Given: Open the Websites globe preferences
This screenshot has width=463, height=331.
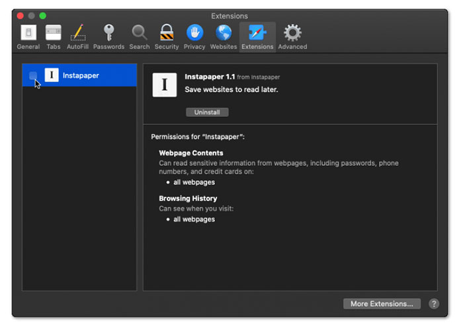Looking at the screenshot, I should tap(224, 36).
